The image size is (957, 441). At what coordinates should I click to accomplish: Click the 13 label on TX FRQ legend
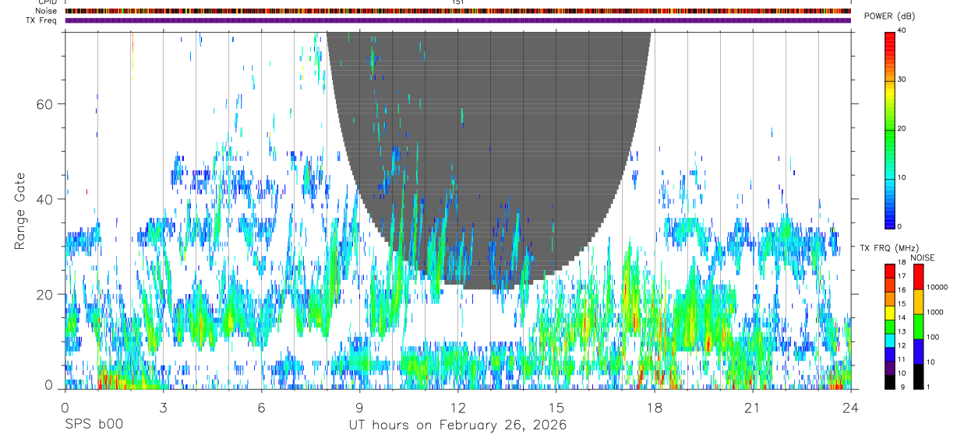click(x=902, y=332)
